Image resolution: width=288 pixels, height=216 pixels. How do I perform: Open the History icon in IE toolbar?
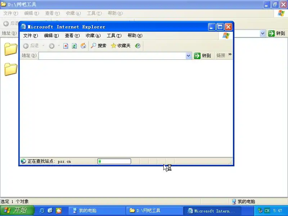point(138,46)
